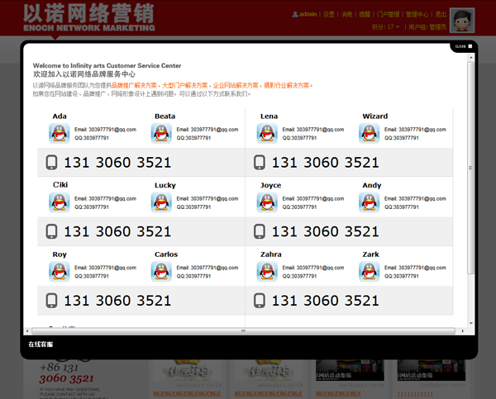The height and width of the screenshot is (399, 496).
Task: Click the admin user icon in header
Action: (295, 14)
